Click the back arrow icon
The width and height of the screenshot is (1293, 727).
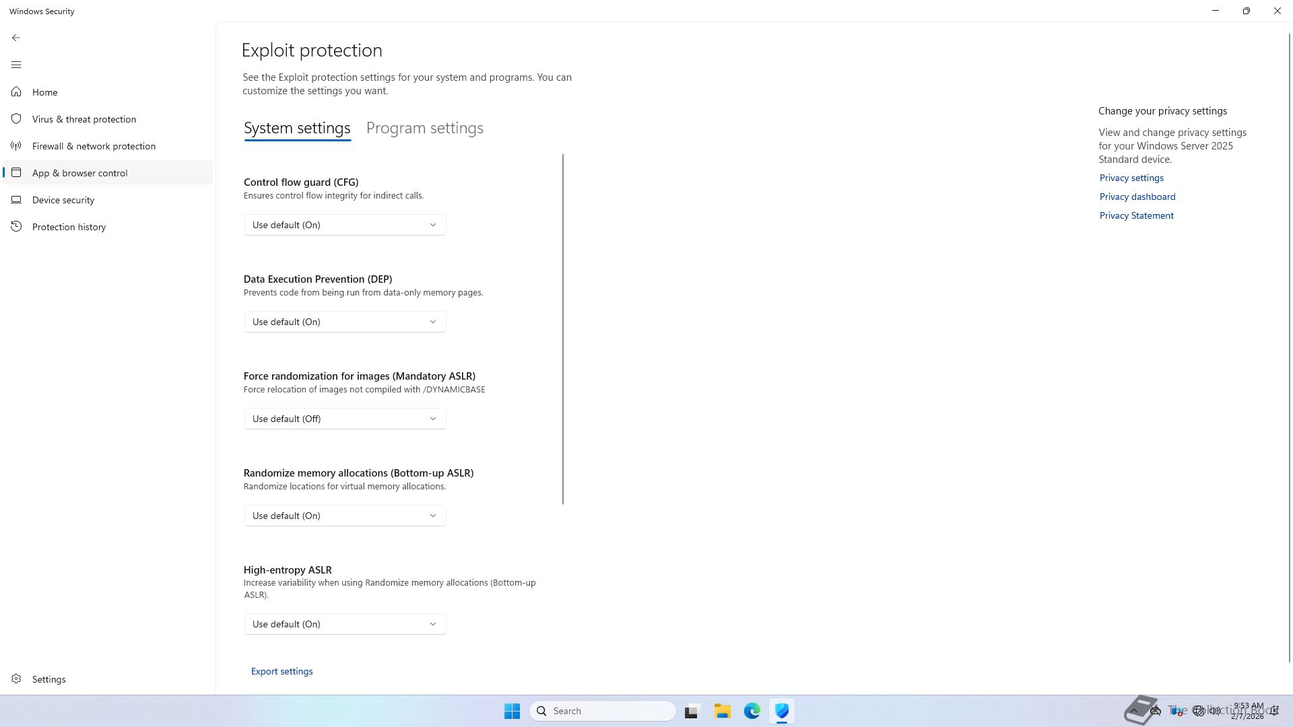(16, 38)
